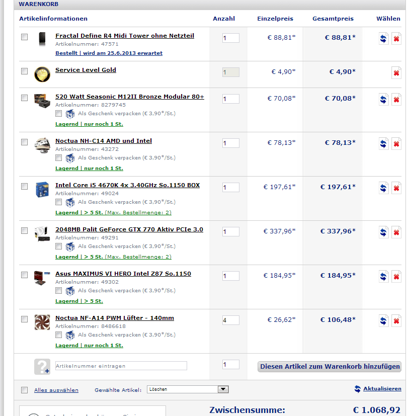Click quantity field for Intel Core i5 4670K
Screen dimensions: 408x416
231,187
